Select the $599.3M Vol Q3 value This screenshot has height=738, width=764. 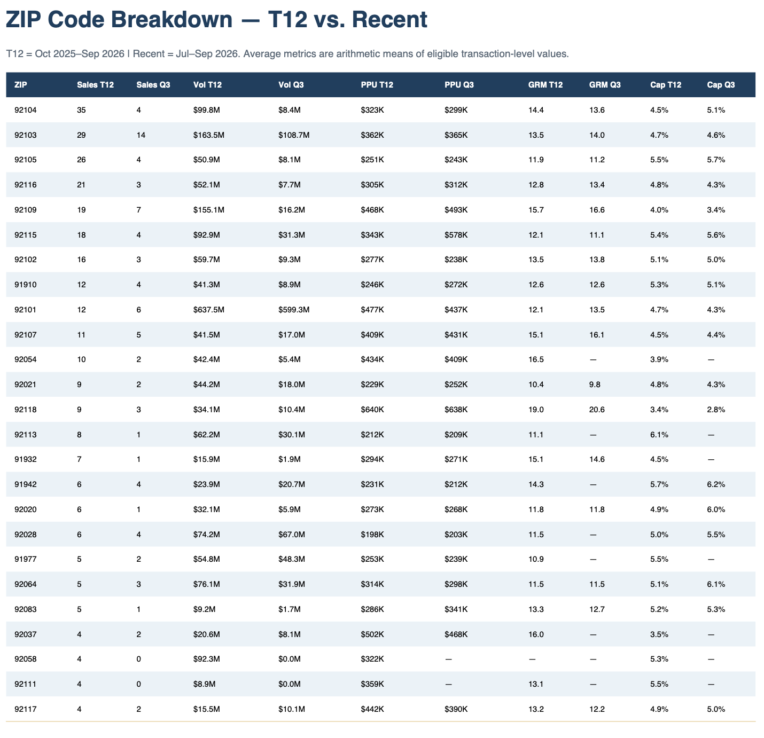[x=294, y=310]
